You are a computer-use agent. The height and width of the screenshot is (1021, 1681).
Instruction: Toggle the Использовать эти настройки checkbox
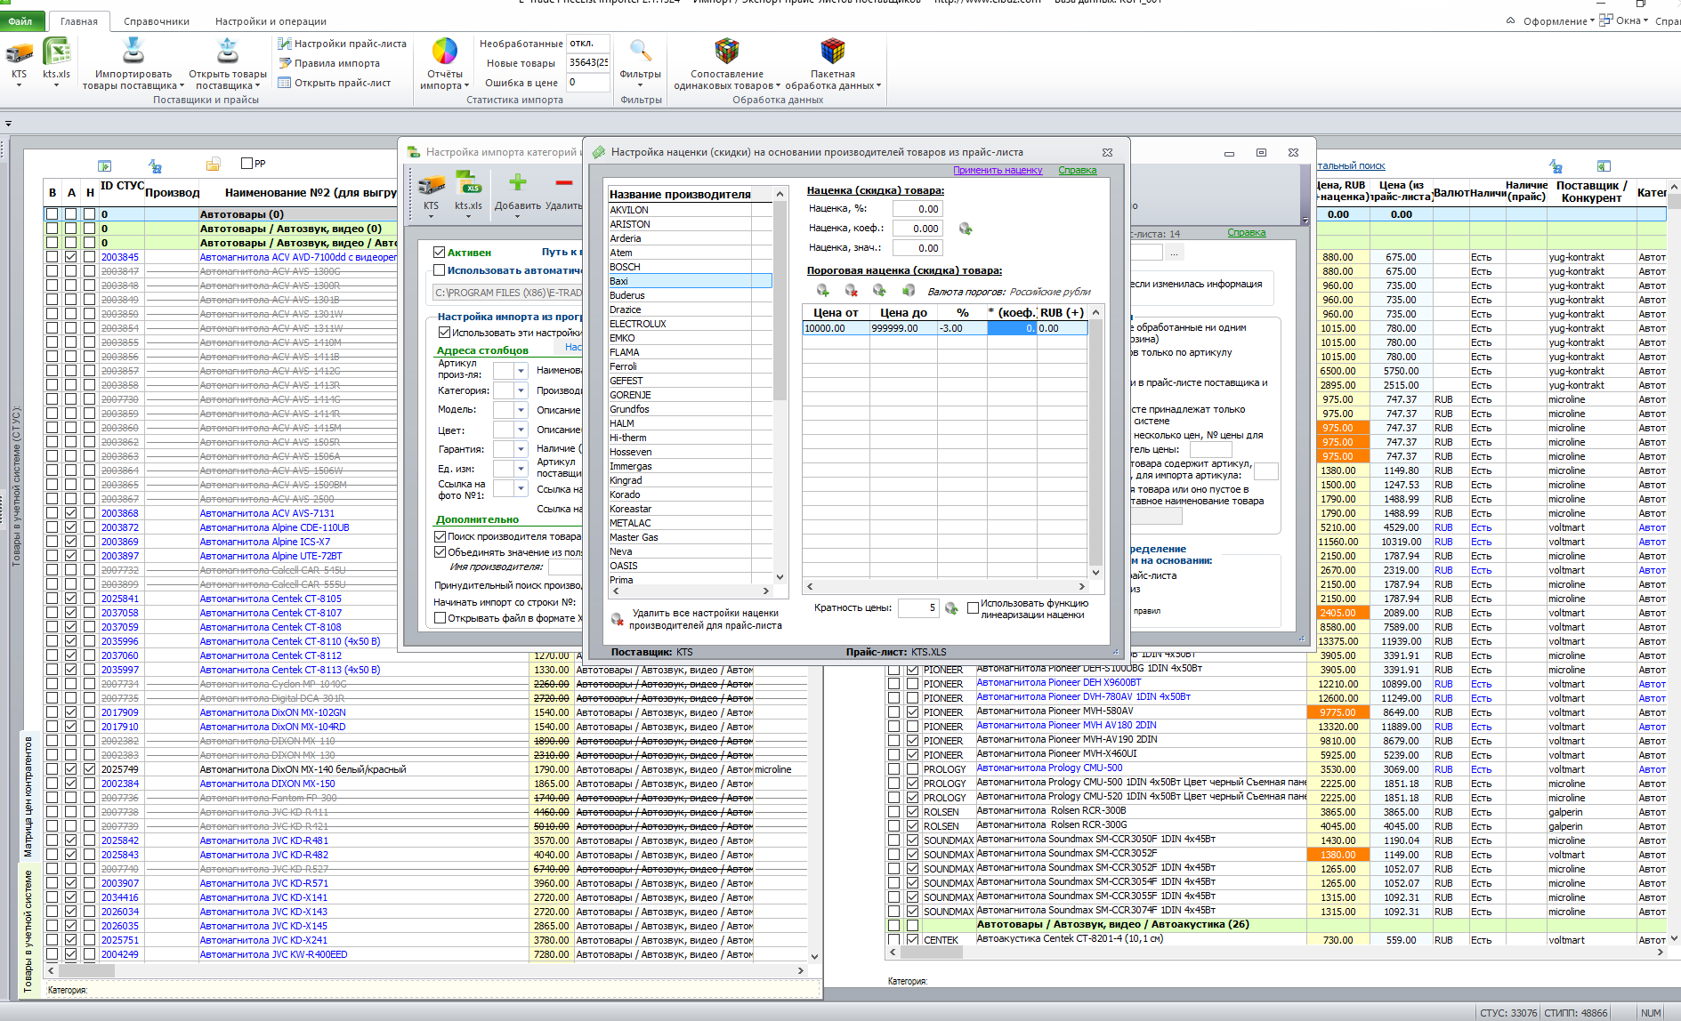tap(444, 333)
